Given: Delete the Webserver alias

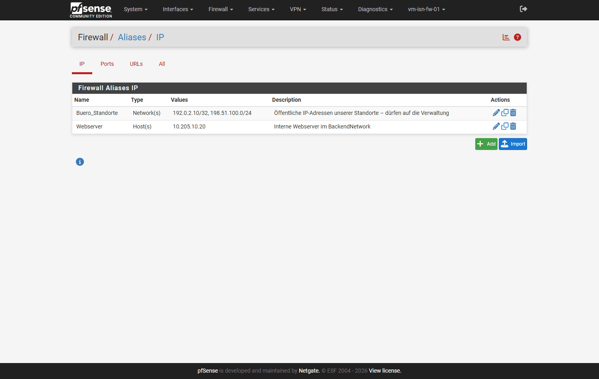Looking at the screenshot, I should pyautogui.click(x=513, y=126).
